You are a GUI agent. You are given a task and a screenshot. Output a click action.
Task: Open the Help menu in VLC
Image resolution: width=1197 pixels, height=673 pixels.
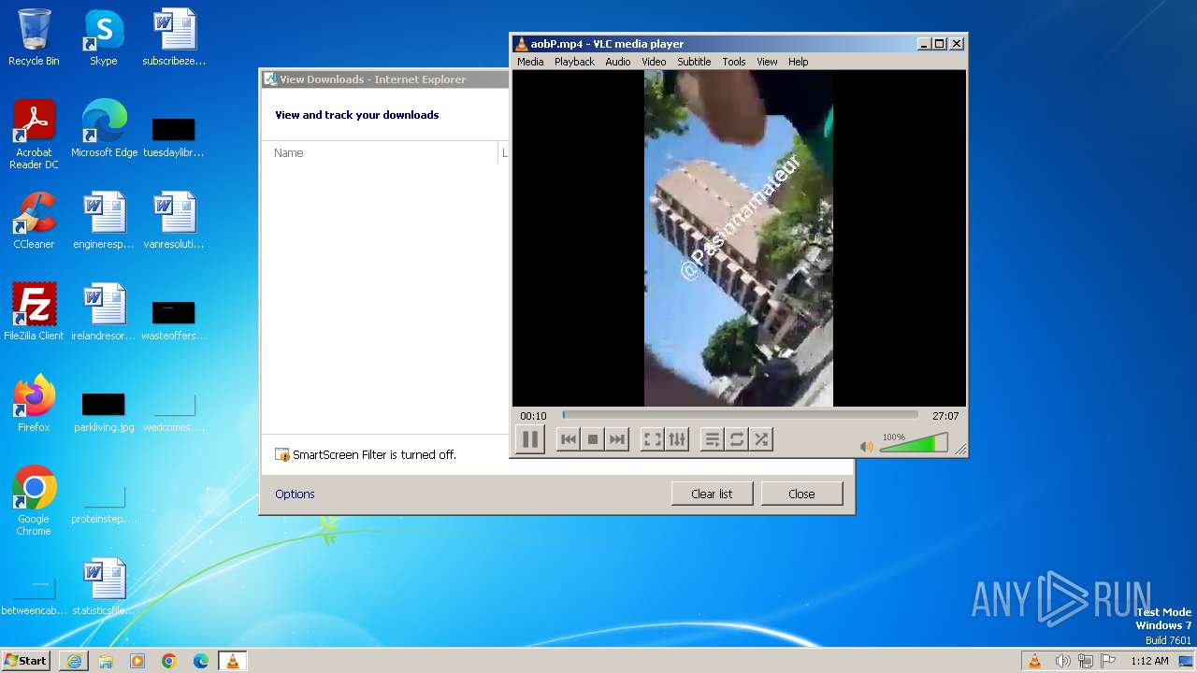coord(798,62)
